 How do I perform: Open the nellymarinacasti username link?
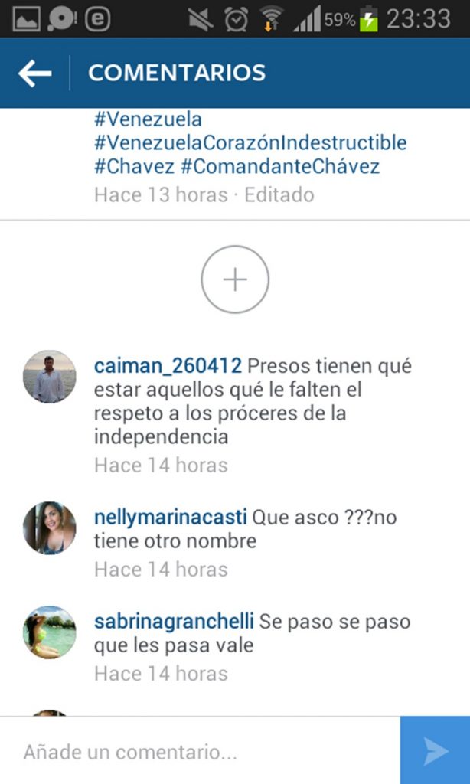click(x=171, y=518)
